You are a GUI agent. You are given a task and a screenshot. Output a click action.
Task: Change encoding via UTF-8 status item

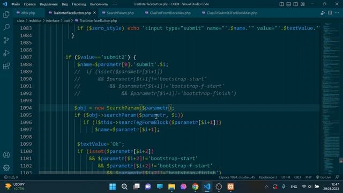(x=286, y=177)
